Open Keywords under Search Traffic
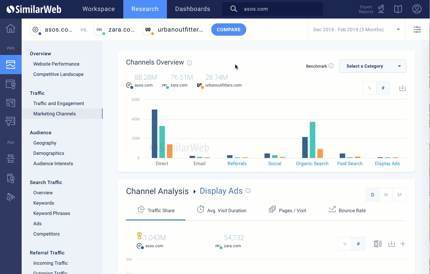Screen dimensions: 430x274 click(x=44, y=203)
